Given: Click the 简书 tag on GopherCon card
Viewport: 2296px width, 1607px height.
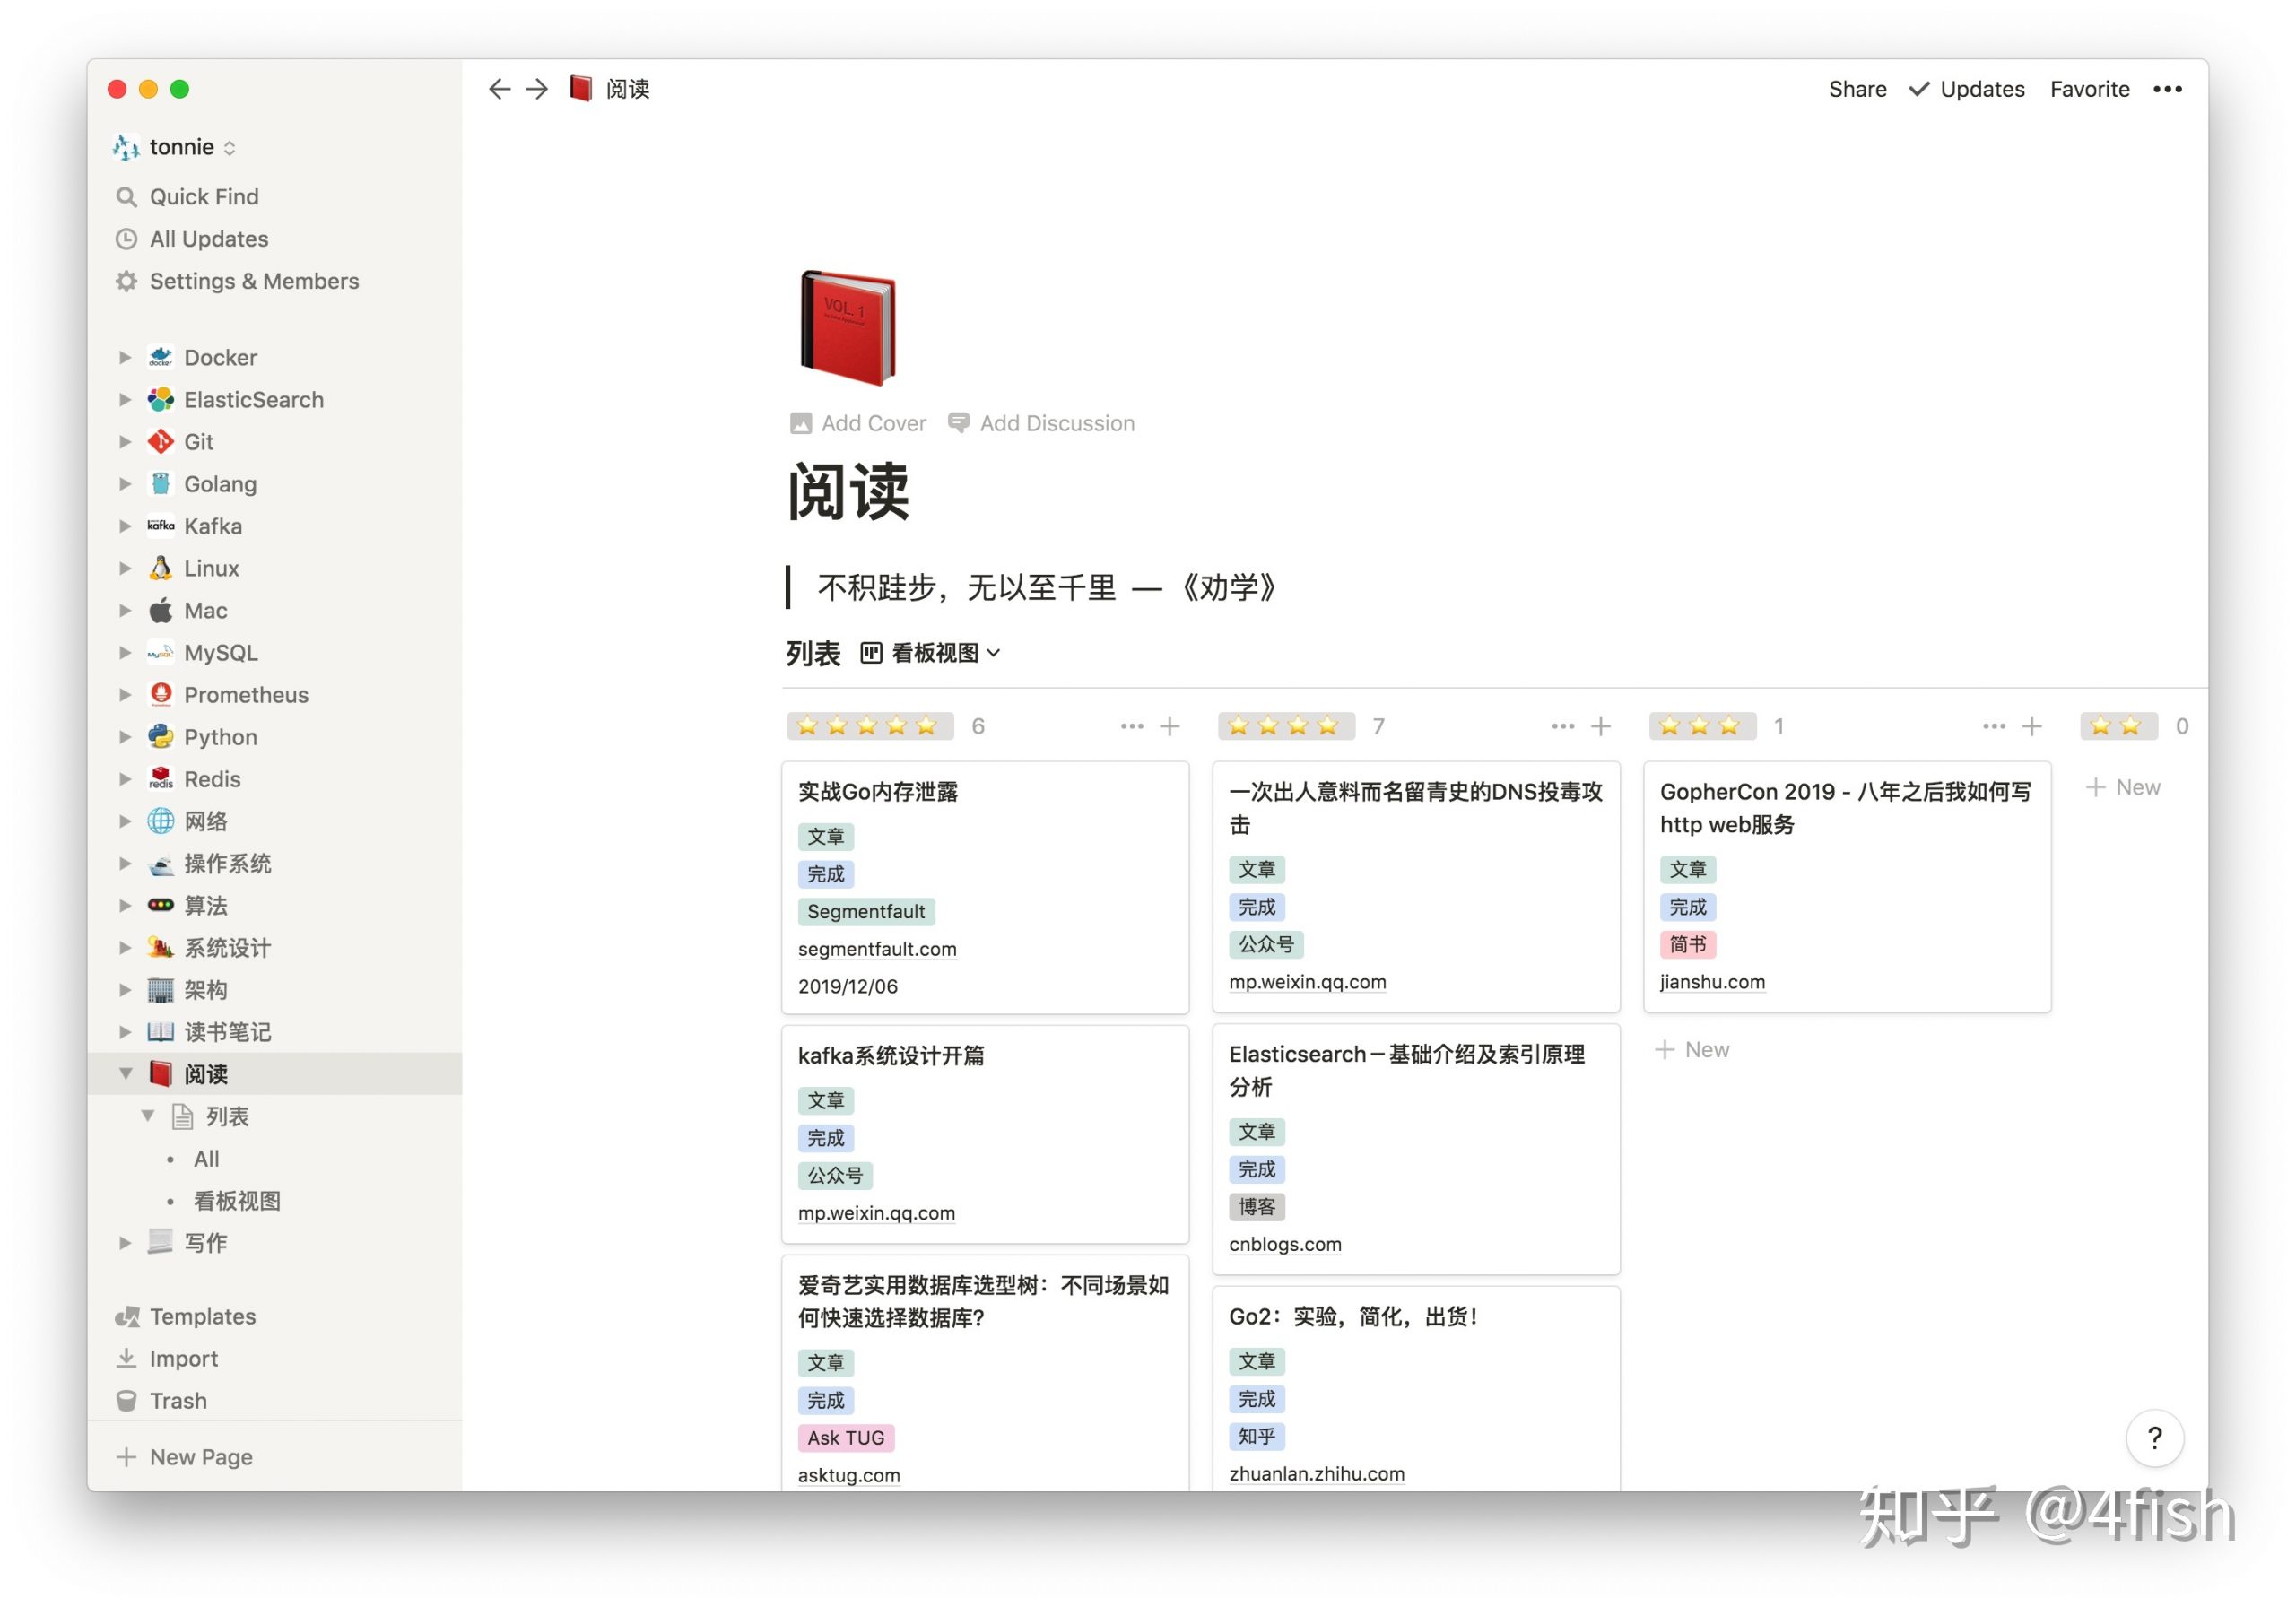Looking at the screenshot, I should pyautogui.click(x=1687, y=944).
